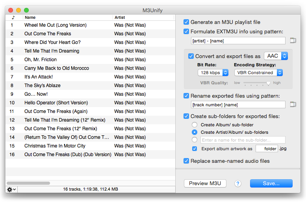Click the horizontal scrollbar under the track list
The width and height of the screenshot is (306, 202).
click(x=28, y=183)
